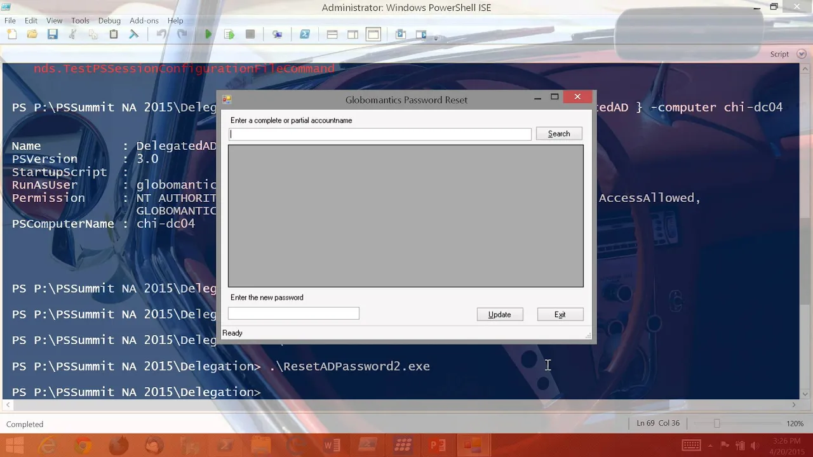
Task: Click 'Enter a complete or partial accountname' label
Action: click(291, 120)
